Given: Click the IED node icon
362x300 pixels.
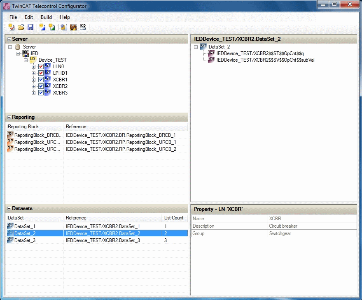Looking at the screenshot, I should 26,53.
